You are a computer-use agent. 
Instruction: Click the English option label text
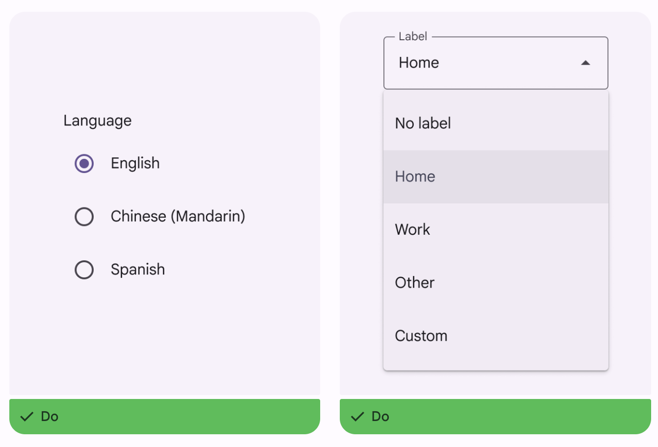pyautogui.click(x=135, y=163)
